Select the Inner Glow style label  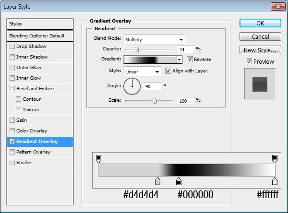pos(28,78)
